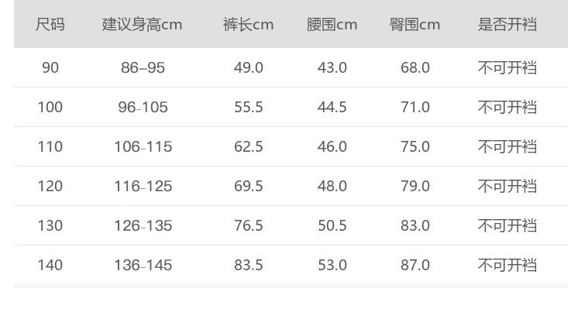The image size is (581, 319).
Task: Click the size 140 row label
Action: click(50, 266)
